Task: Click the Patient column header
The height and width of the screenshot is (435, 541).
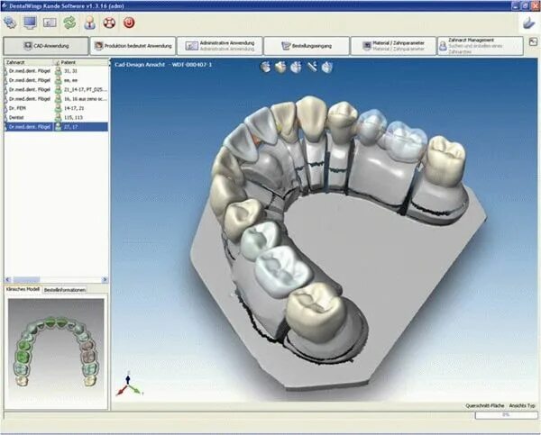Action: tap(81, 62)
